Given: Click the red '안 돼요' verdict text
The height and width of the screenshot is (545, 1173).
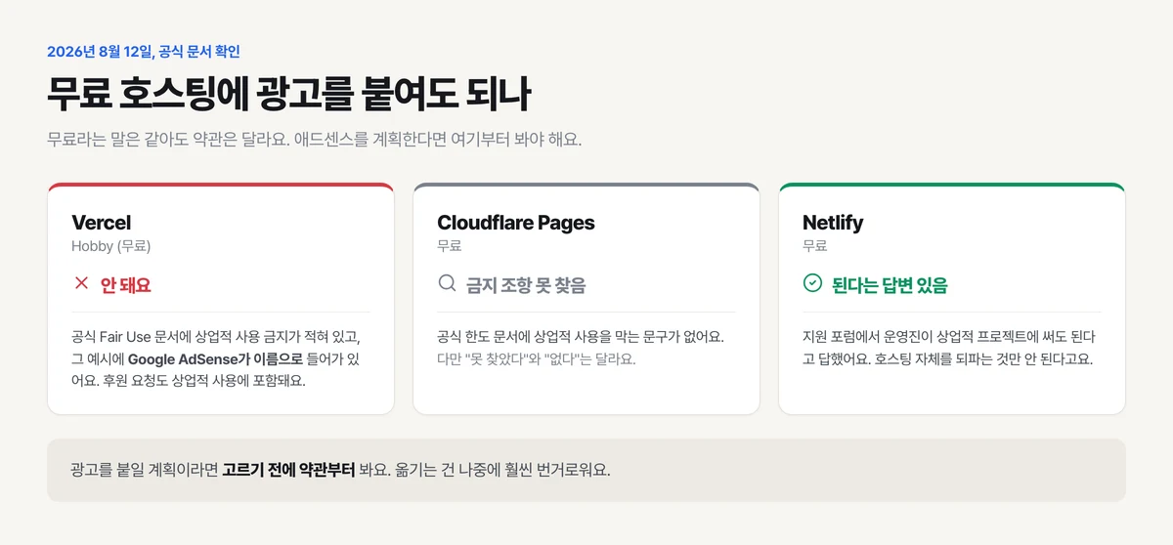Looking at the screenshot, I should pyautogui.click(x=126, y=285).
